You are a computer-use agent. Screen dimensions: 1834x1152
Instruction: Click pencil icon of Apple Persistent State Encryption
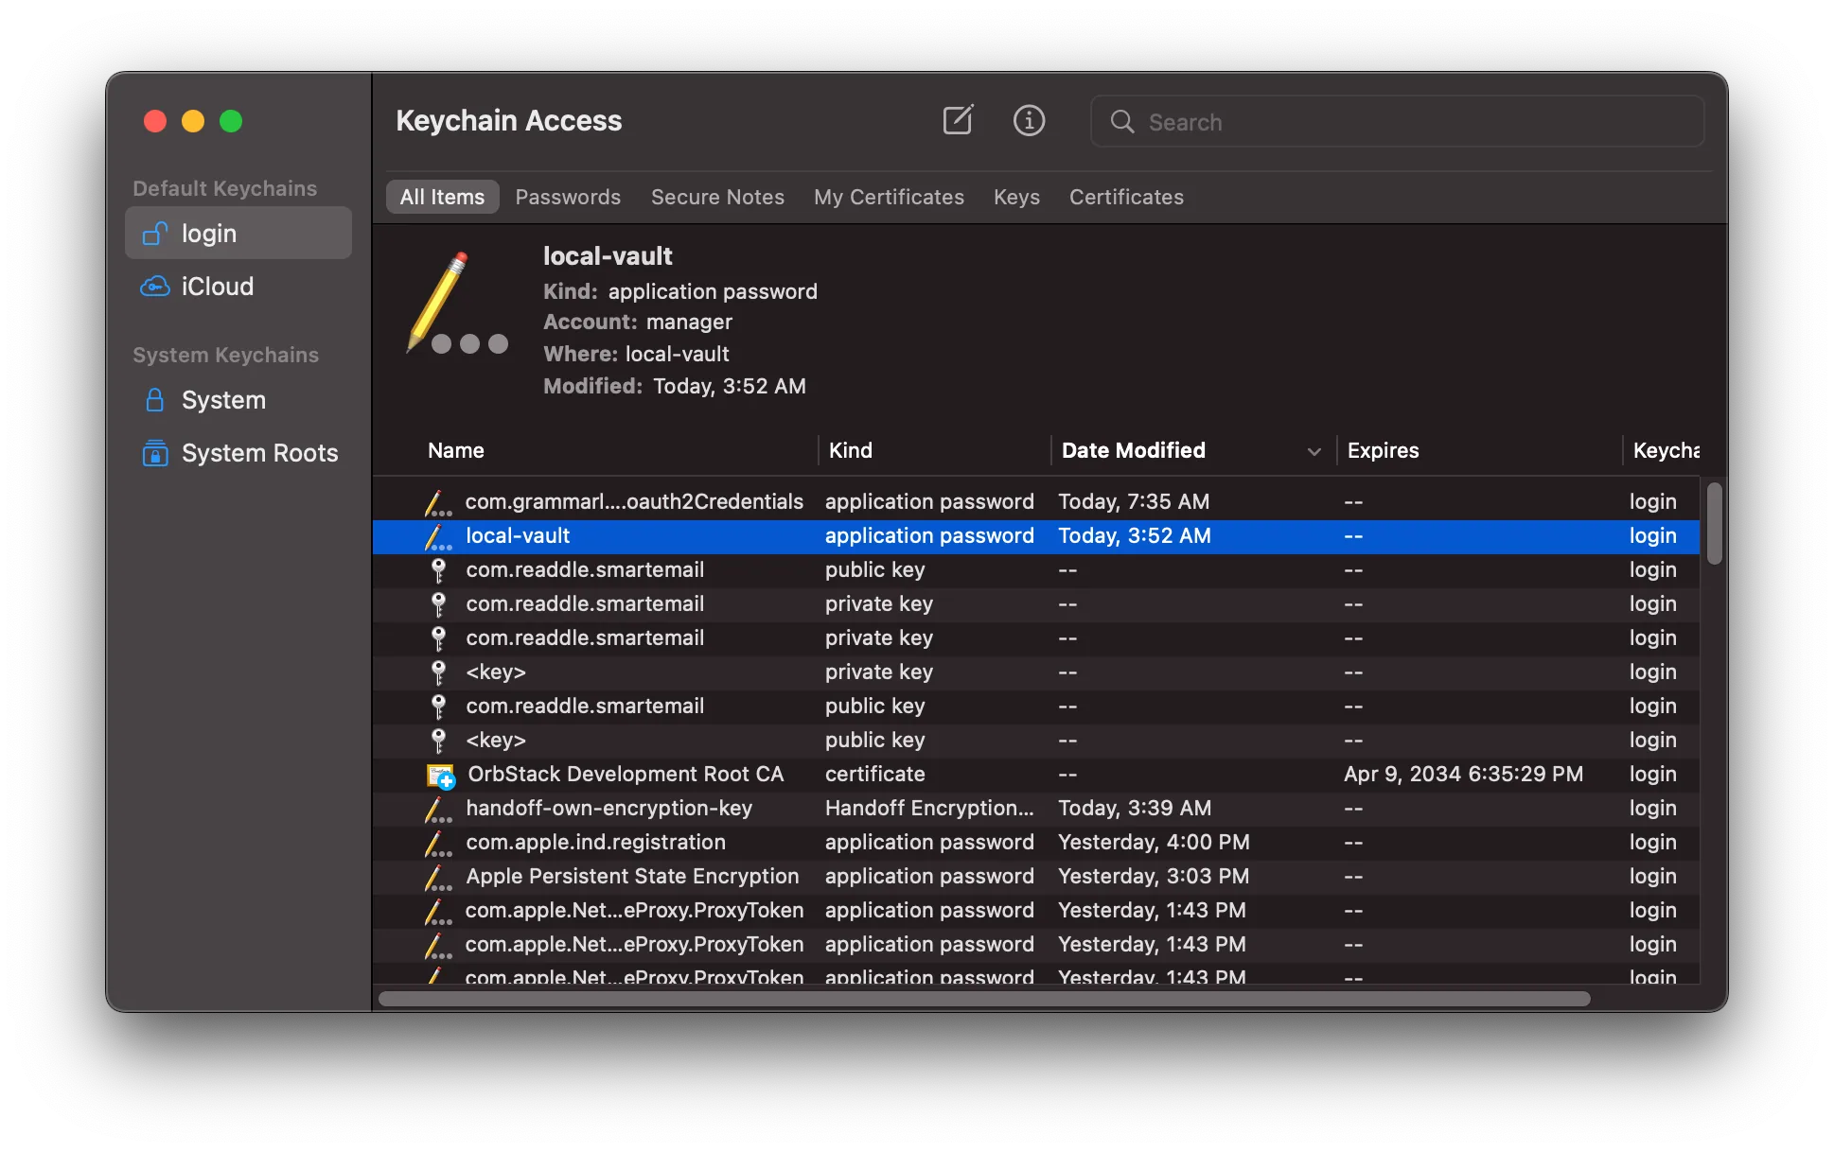tap(437, 877)
